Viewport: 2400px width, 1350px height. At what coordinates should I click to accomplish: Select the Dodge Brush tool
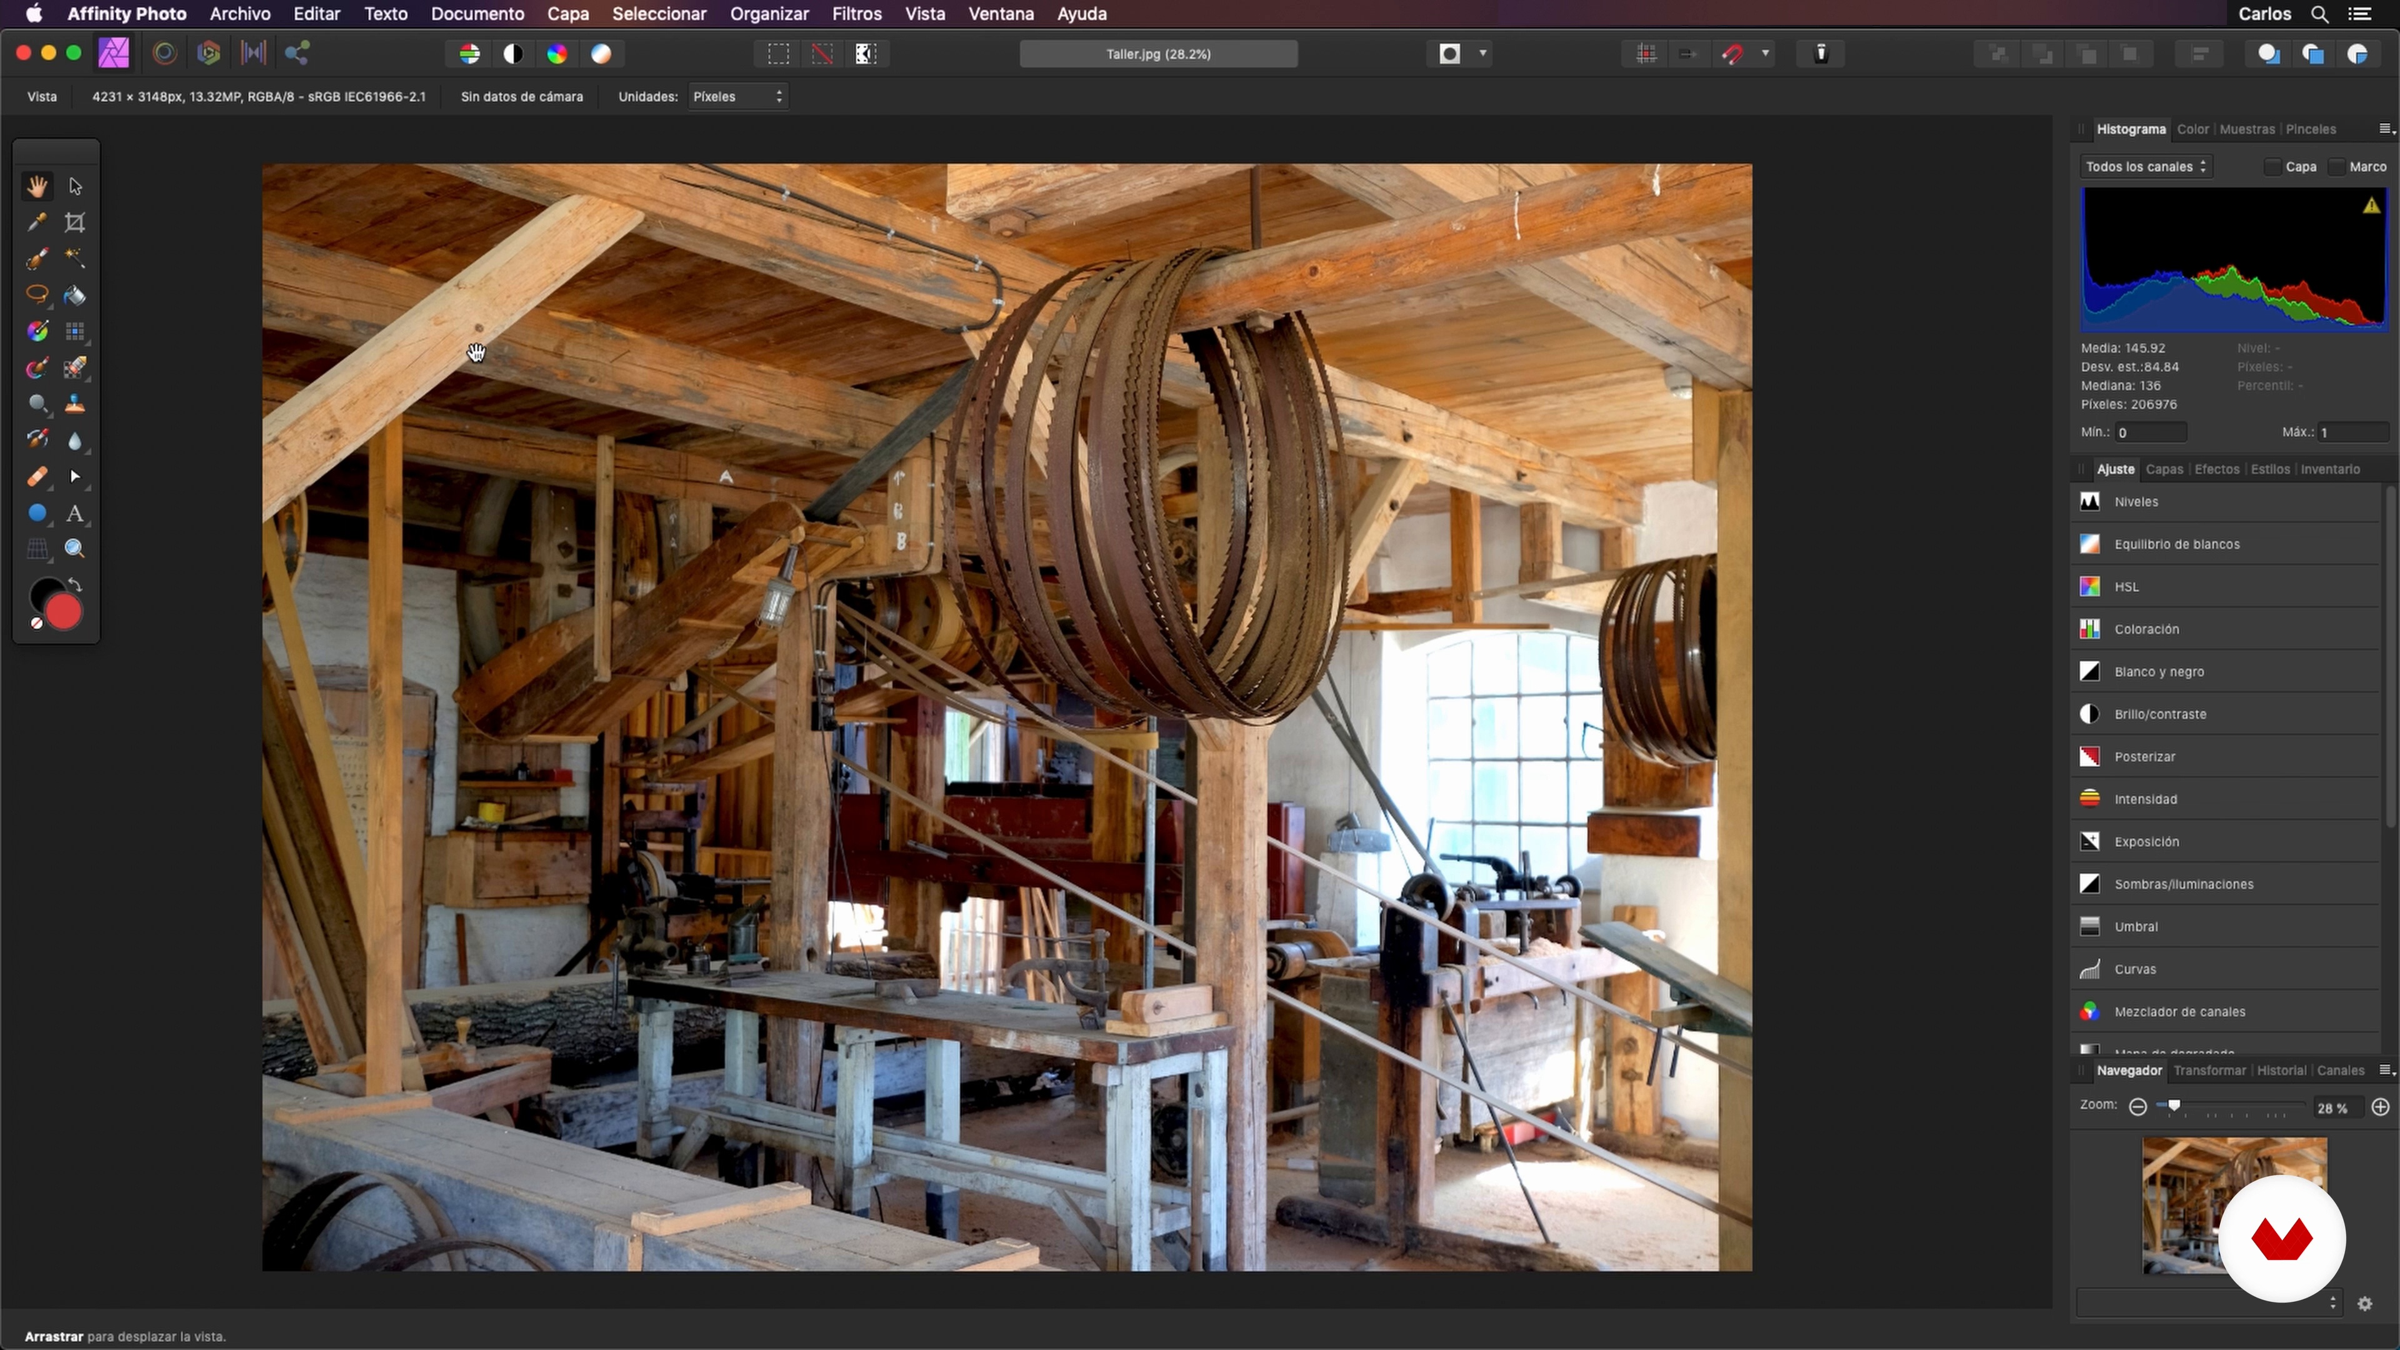click(x=37, y=404)
